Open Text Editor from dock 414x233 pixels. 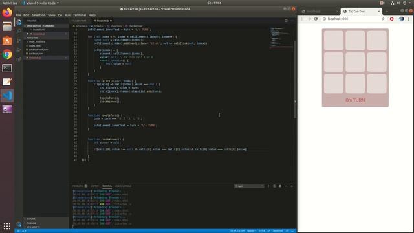click(7, 82)
